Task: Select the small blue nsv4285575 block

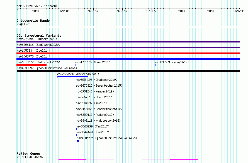Action: (x=78, y=141)
